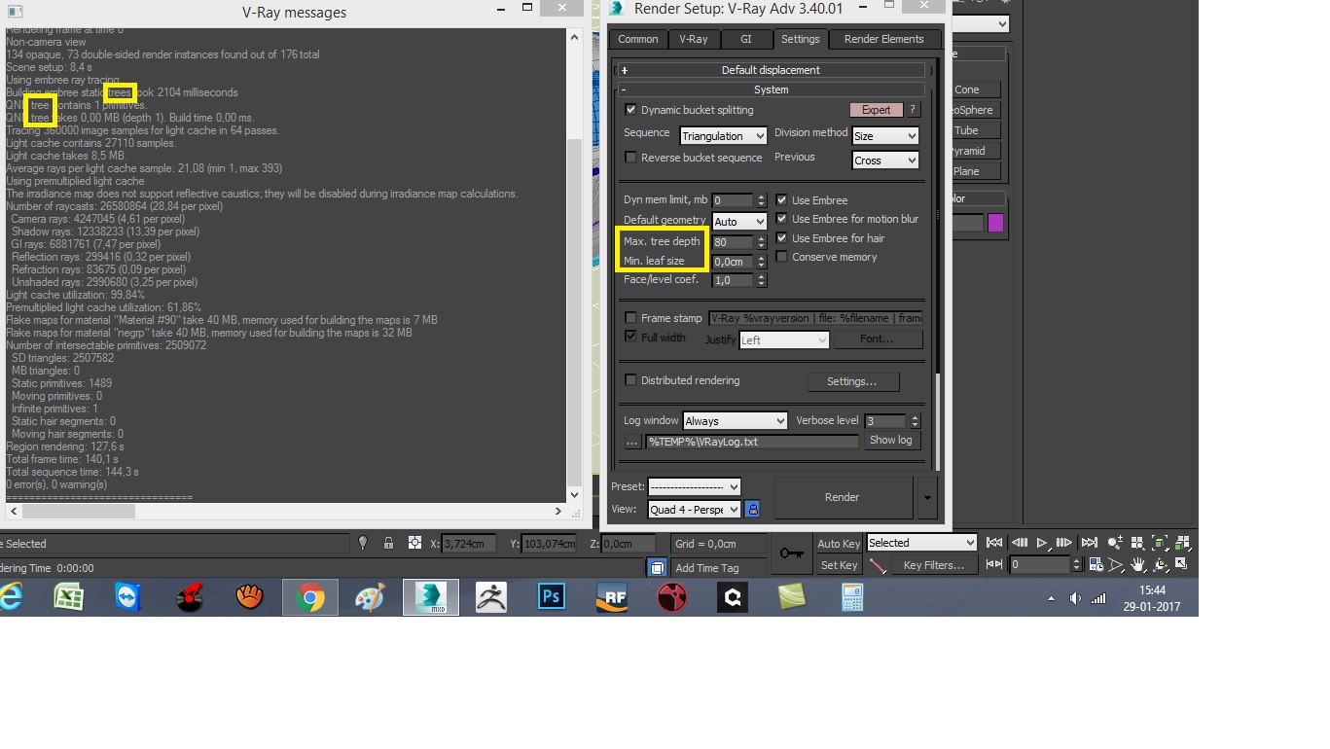
Task: Open the Division method Size dropdown
Action: point(885,136)
